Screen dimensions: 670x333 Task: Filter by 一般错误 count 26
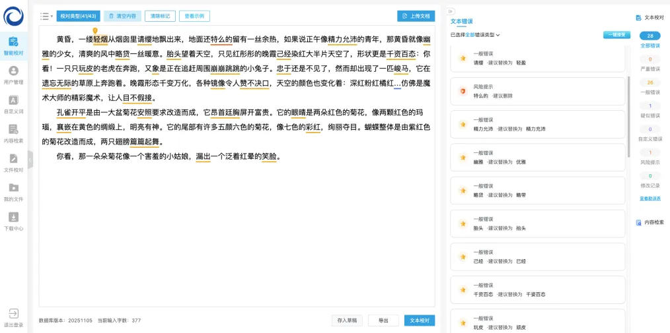(x=650, y=86)
